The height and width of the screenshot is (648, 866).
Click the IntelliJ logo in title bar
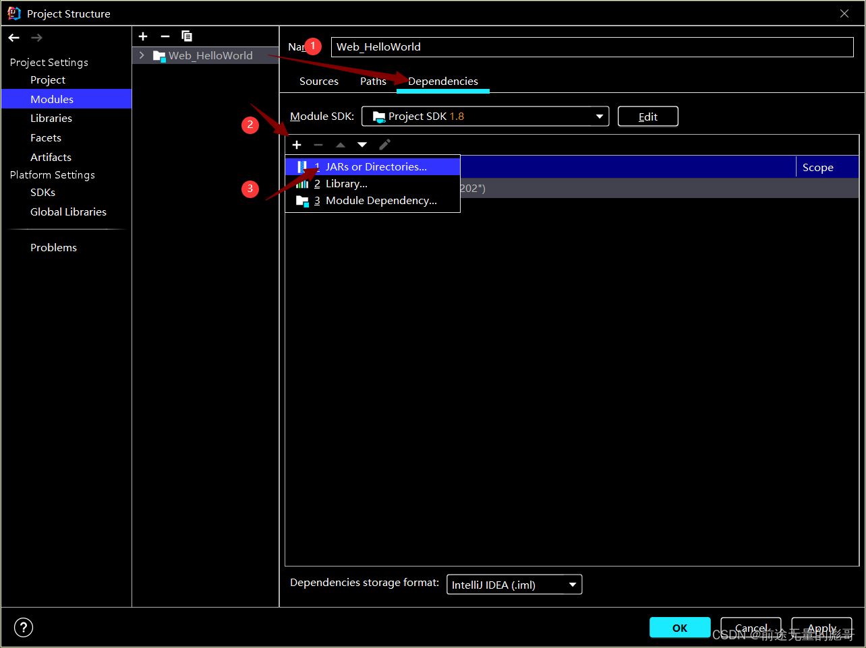click(13, 13)
